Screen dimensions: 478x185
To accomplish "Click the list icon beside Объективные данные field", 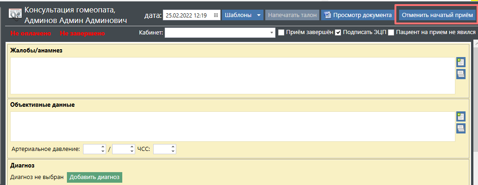I will [460, 128].
